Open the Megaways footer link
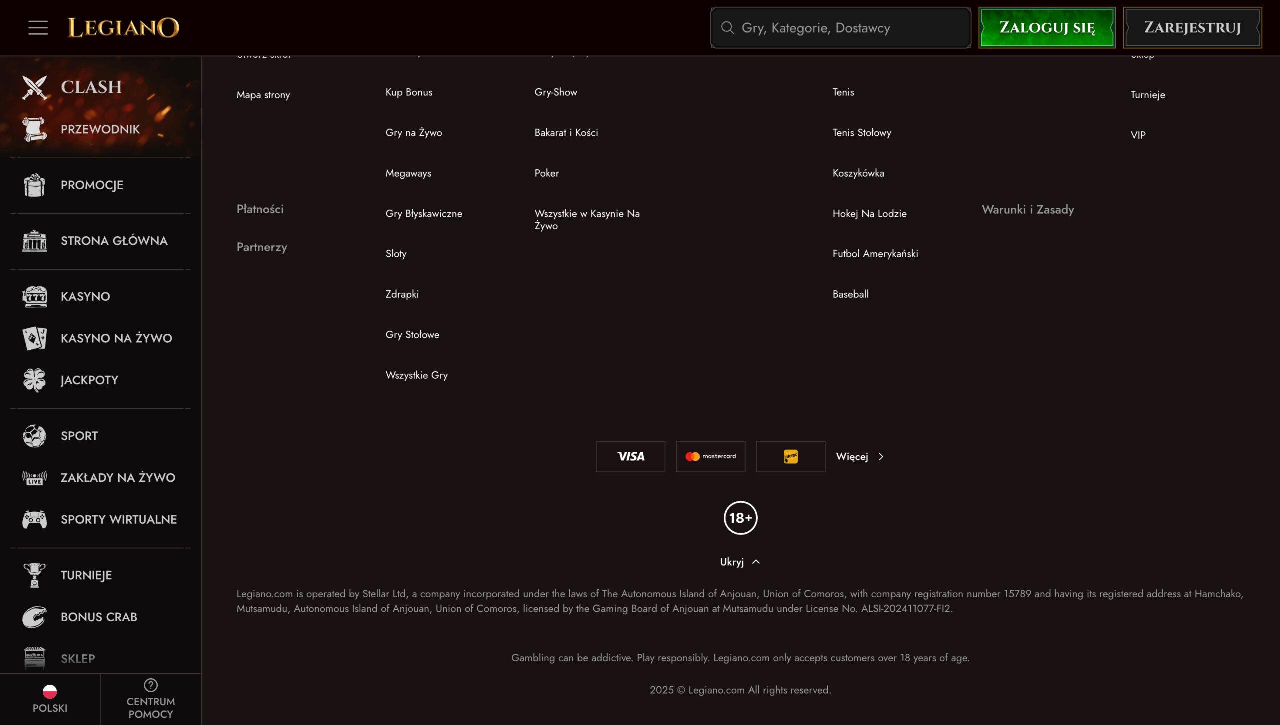Viewport: 1280px width, 725px height. click(408, 173)
